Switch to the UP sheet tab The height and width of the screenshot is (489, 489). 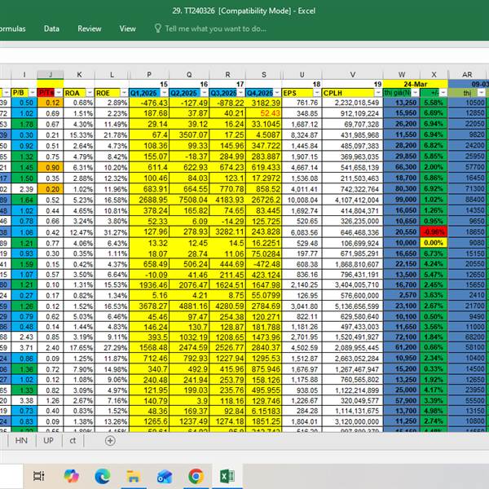(x=48, y=441)
